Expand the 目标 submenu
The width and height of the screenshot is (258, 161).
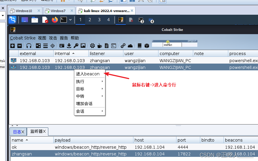click(90, 89)
